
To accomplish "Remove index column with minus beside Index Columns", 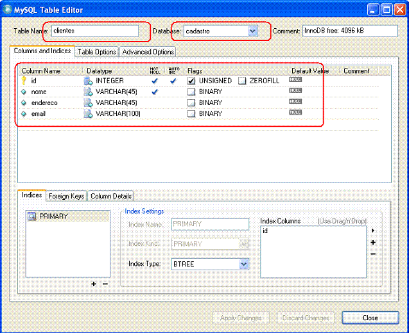I will 373,254.
